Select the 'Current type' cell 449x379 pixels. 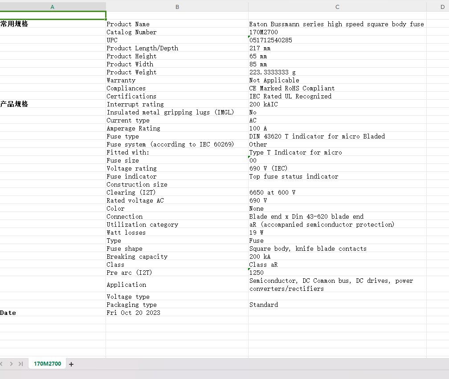pos(177,120)
